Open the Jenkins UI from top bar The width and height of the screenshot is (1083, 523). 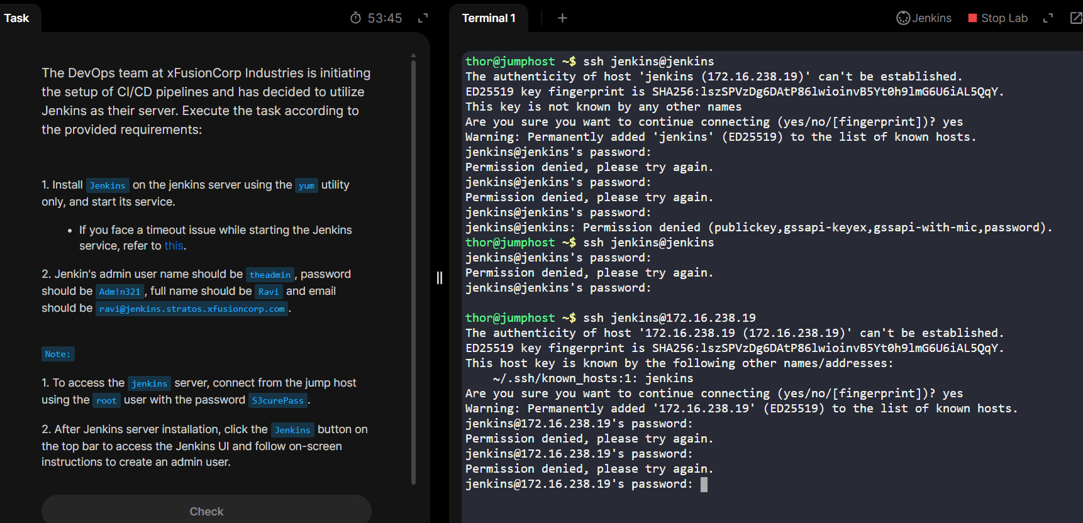pos(924,18)
